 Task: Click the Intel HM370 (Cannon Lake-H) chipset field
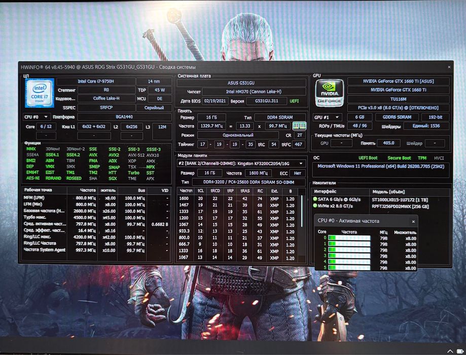tap(254, 91)
